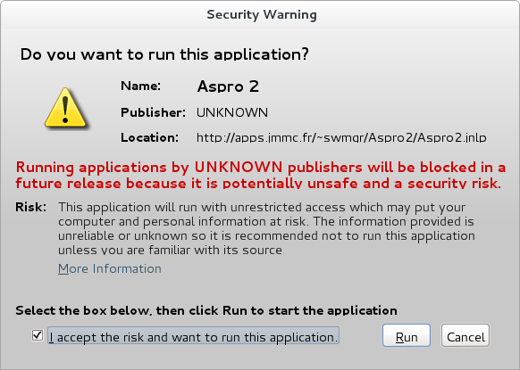Image resolution: width=520 pixels, height=370 pixels.
Task: Click the yellow warning triangle icon
Action: click(65, 108)
